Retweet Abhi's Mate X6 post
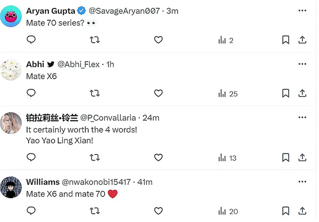This screenshot has width=319, height=222. pyautogui.click(x=95, y=93)
